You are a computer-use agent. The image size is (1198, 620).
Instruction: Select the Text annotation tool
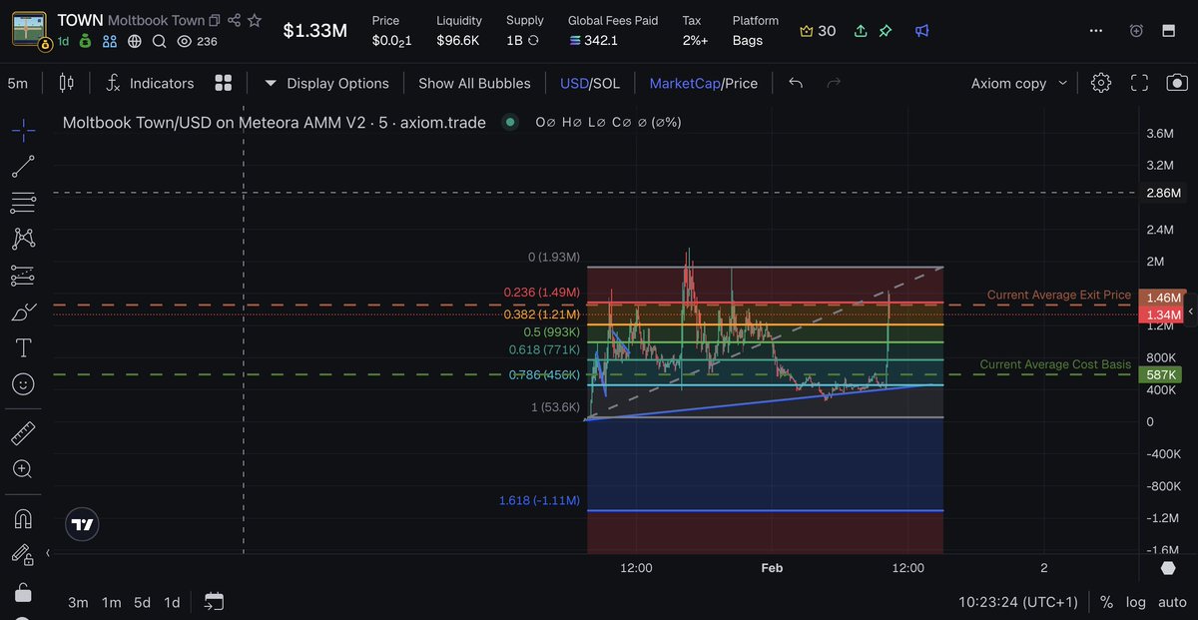point(23,347)
